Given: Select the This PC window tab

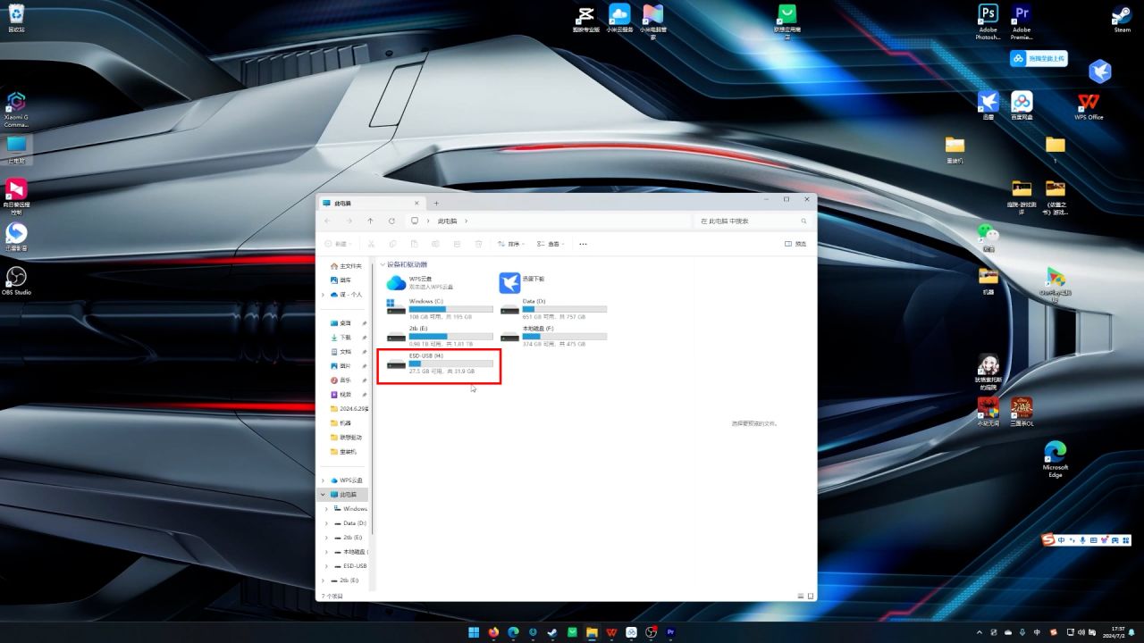Looking at the screenshot, I should point(371,203).
